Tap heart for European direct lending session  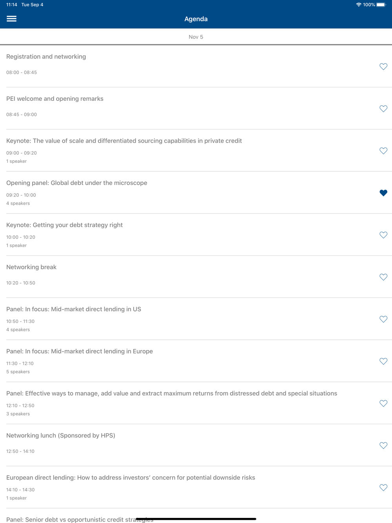click(x=383, y=488)
